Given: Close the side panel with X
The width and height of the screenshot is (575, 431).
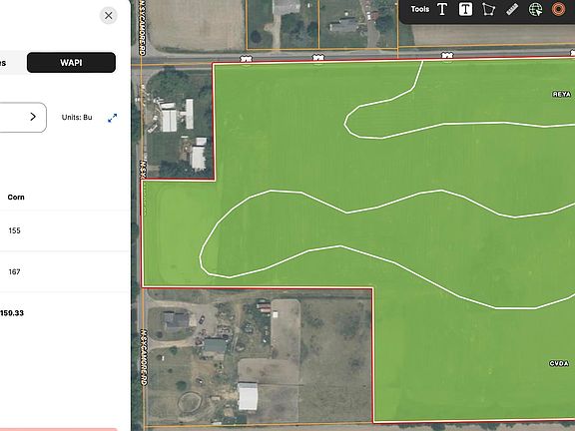Looking at the screenshot, I should coord(109,15).
